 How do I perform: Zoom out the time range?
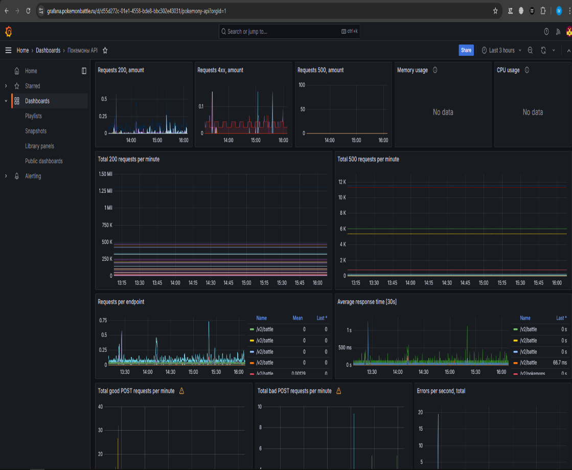tap(530, 50)
